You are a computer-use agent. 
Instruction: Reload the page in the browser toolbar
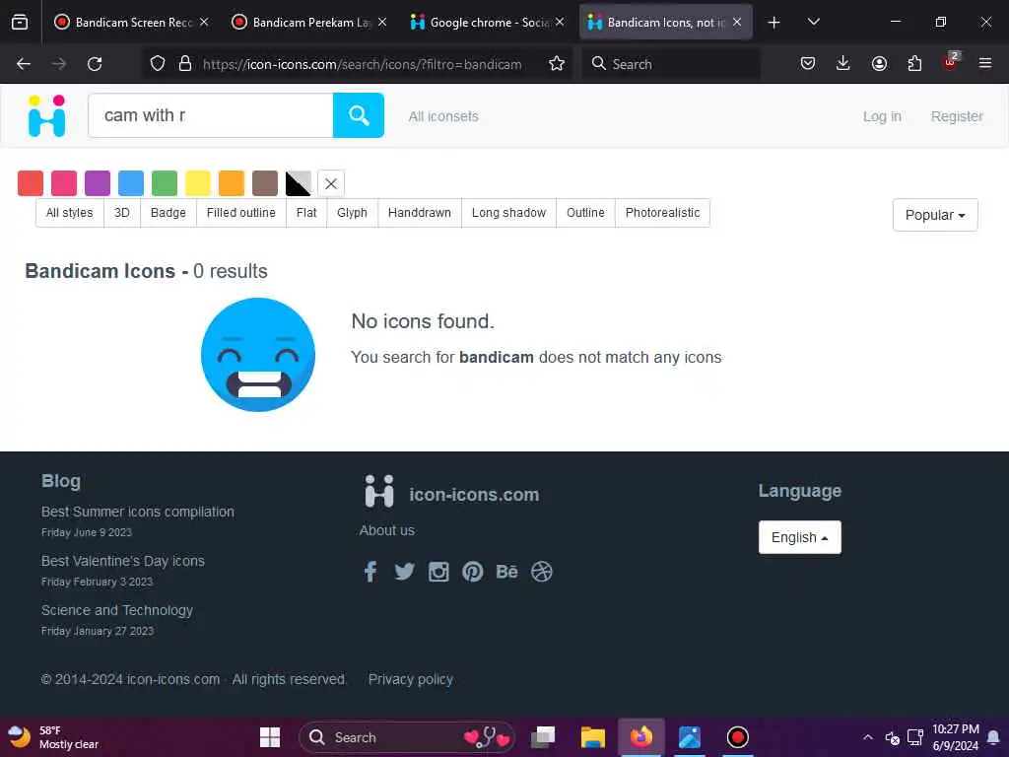[95, 64]
